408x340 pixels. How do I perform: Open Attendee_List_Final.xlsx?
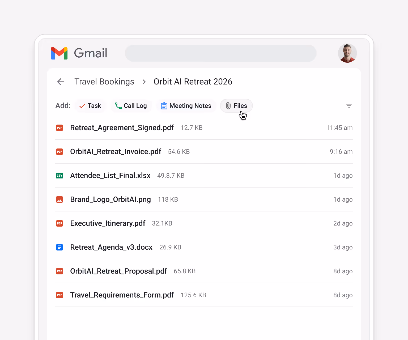[110, 176]
